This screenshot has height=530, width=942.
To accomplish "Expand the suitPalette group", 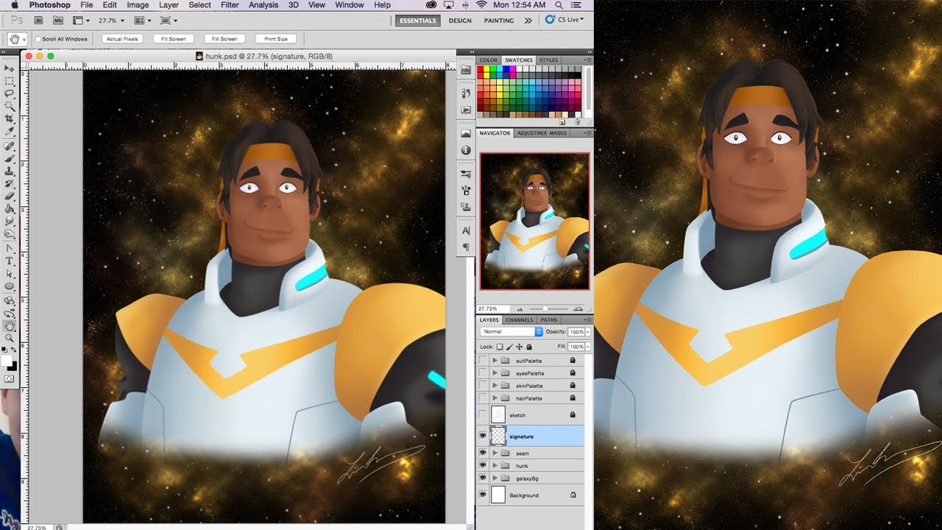I will [x=495, y=361].
